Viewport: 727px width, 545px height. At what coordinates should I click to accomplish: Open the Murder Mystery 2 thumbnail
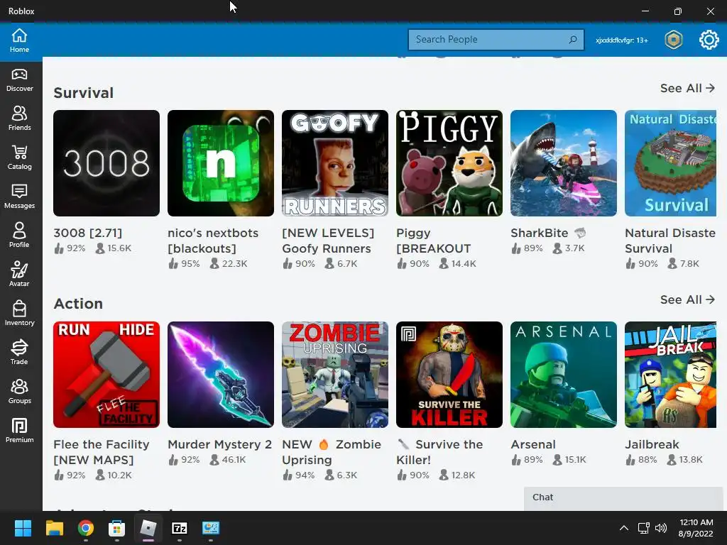point(221,375)
